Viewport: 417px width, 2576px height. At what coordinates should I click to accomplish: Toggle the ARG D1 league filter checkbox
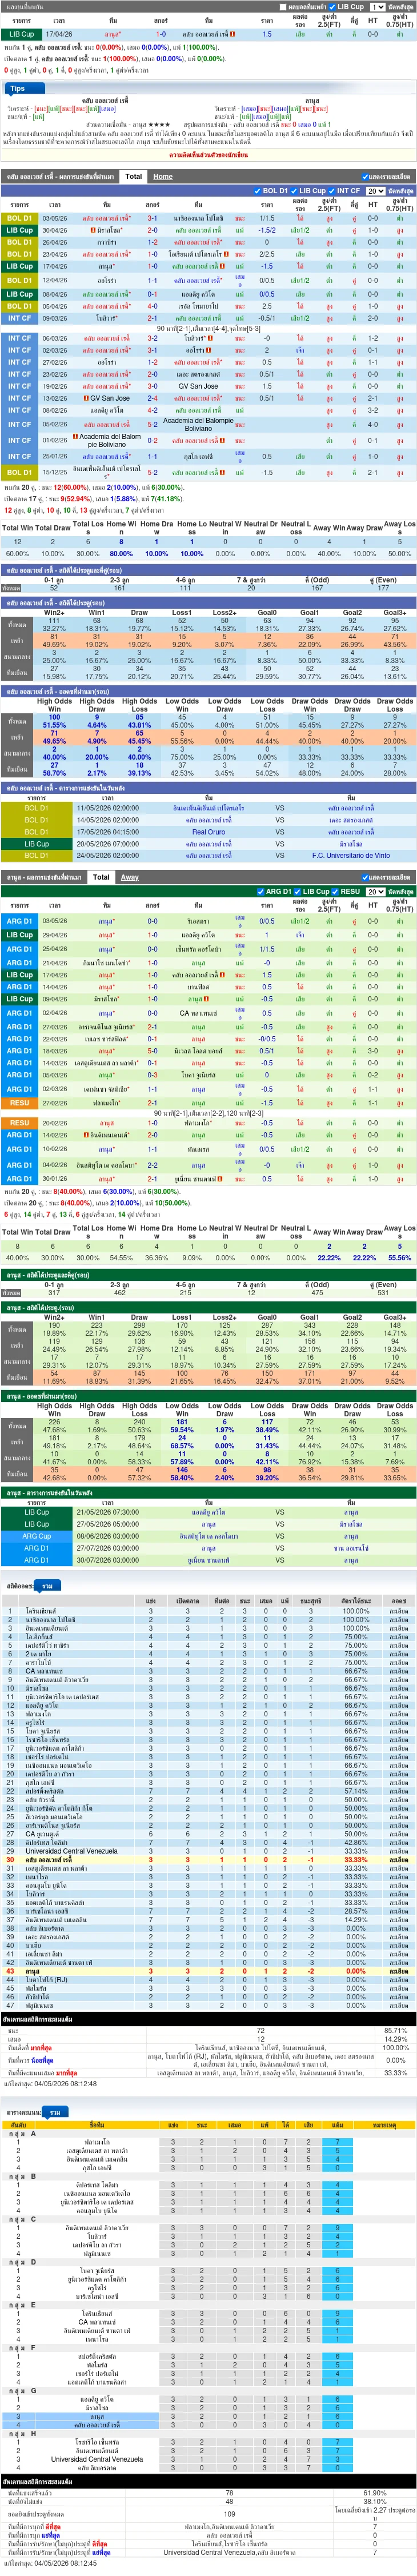coord(261,891)
